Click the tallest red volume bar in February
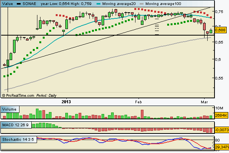Viewport: 229px width, 153px height. pos(142,114)
